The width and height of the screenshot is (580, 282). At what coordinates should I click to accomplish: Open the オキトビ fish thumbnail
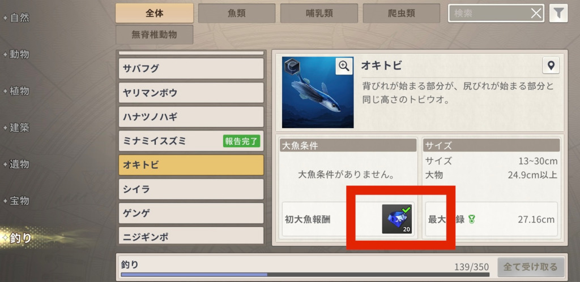[x=318, y=92]
